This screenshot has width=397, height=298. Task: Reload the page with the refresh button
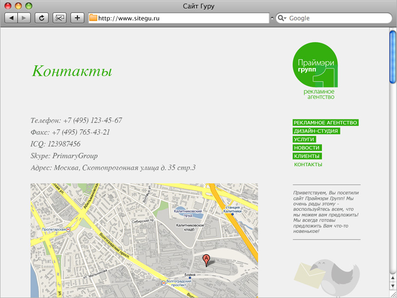click(x=42, y=18)
